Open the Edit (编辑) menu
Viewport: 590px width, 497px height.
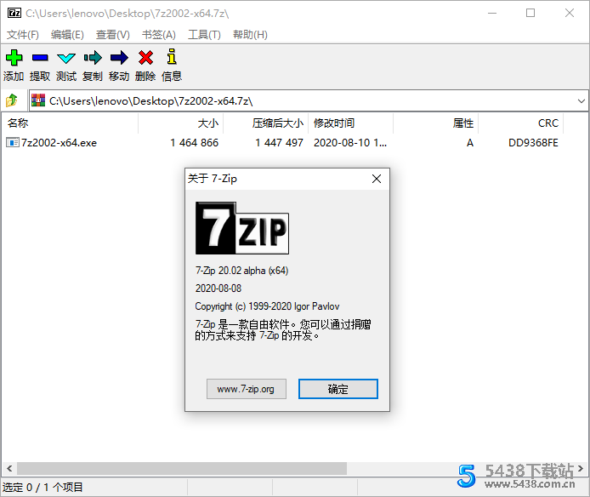tap(67, 35)
